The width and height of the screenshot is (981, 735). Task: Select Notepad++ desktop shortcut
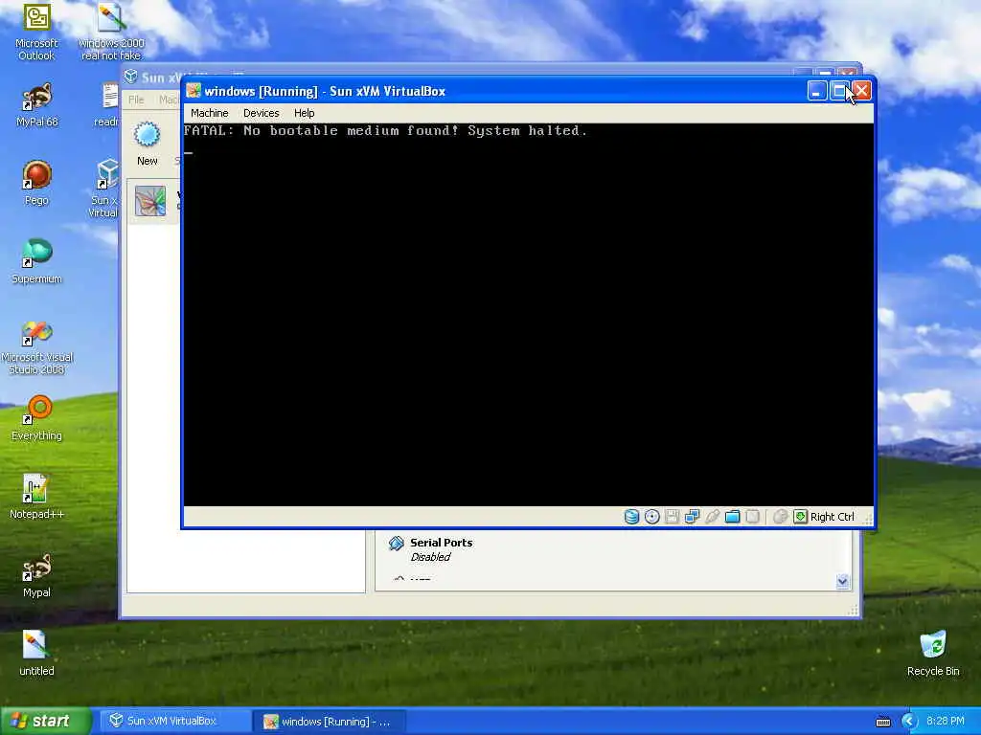[x=37, y=497]
